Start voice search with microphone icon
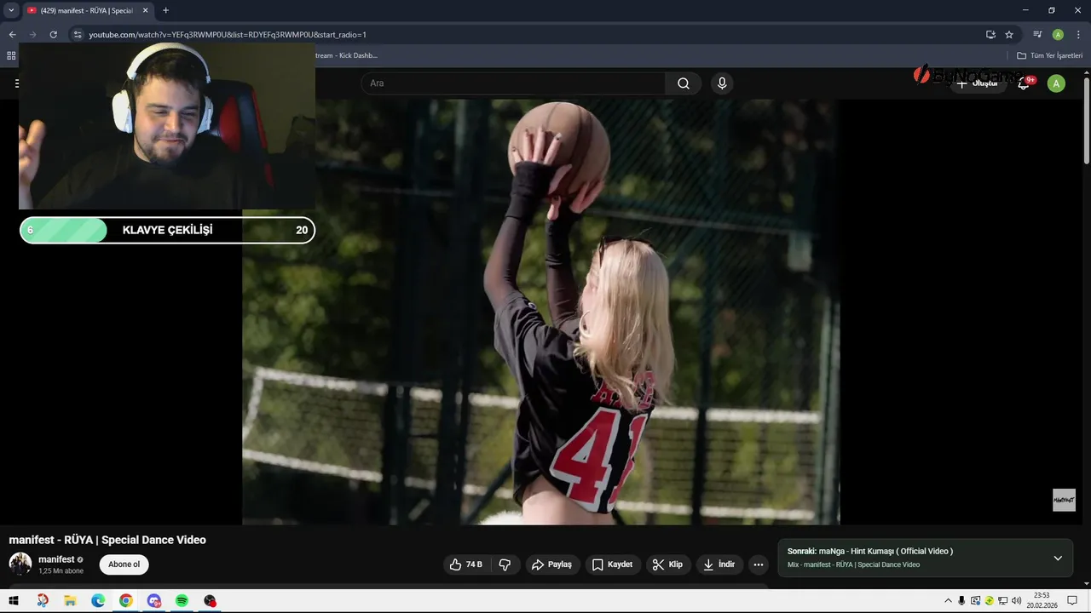 coord(722,83)
